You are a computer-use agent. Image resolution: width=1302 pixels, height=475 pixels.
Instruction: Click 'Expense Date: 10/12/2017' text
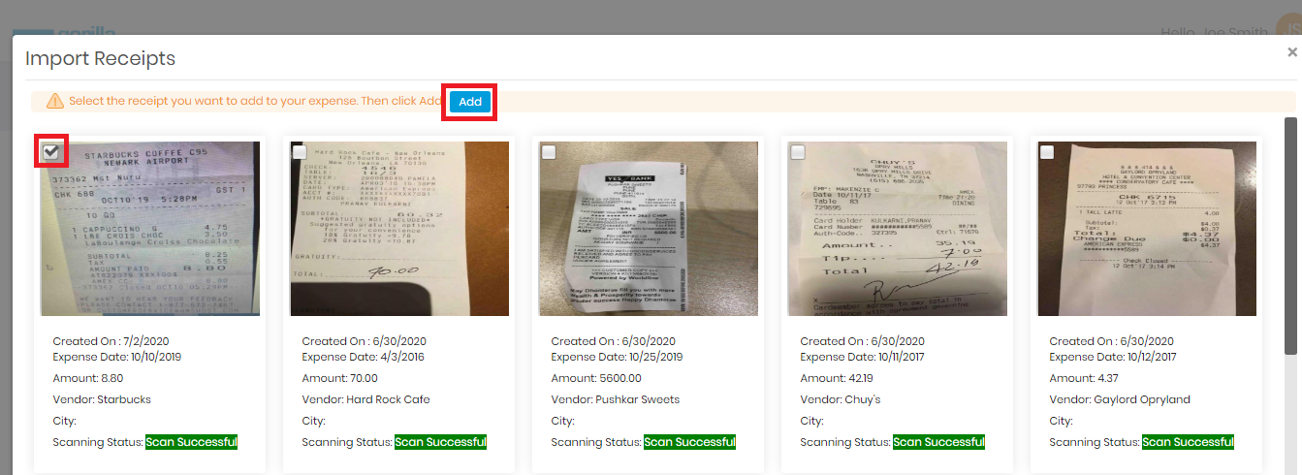(x=1113, y=357)
